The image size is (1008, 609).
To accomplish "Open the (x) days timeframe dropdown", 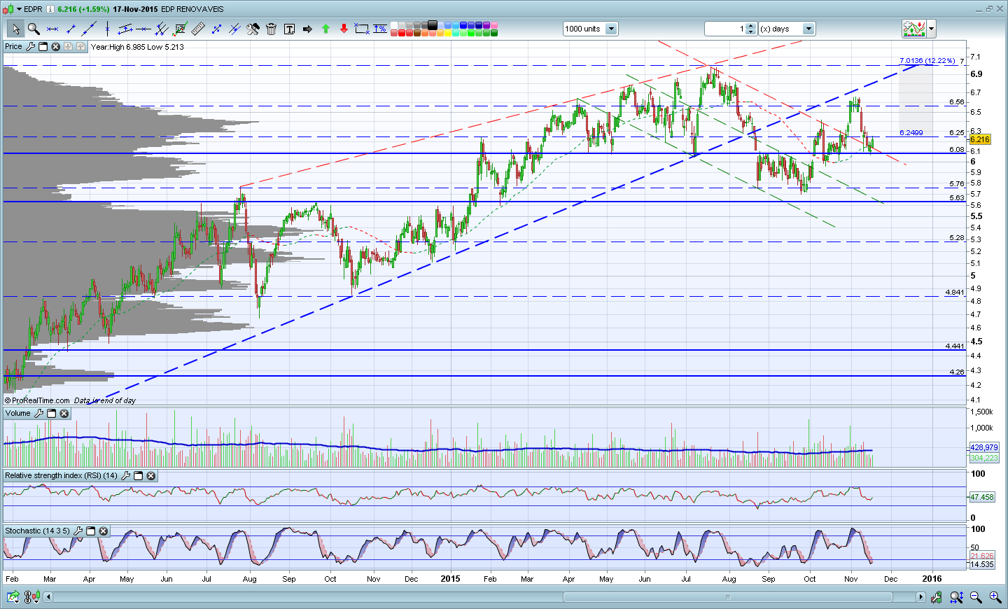I will pyautogui.click(x=809, y=29).
